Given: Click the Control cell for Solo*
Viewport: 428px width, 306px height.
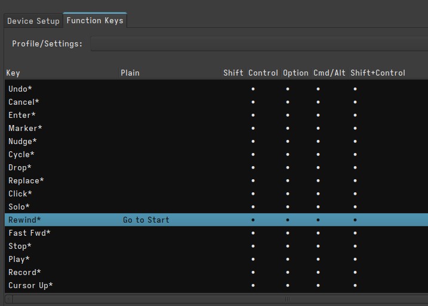Looking at the screenshot, I should [x=253, y=207].
